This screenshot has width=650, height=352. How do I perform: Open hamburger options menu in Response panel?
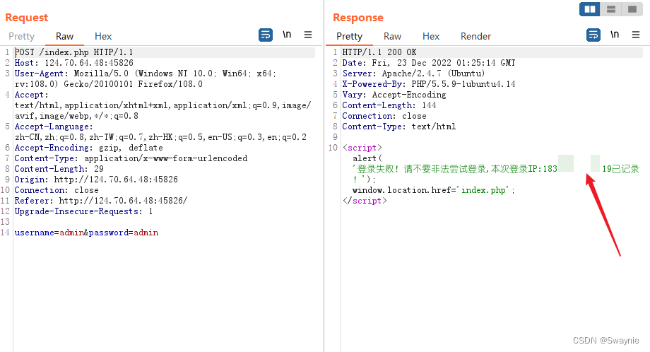[x=635, y=35]
